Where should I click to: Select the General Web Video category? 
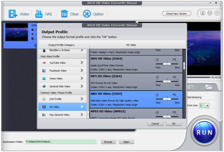pos(63,86)
